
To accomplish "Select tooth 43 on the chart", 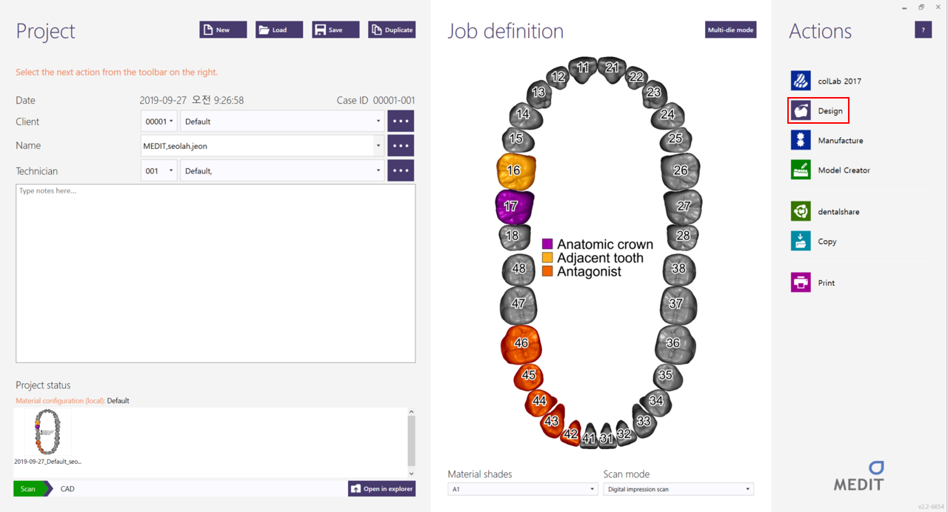I will [x=553, y=421].
